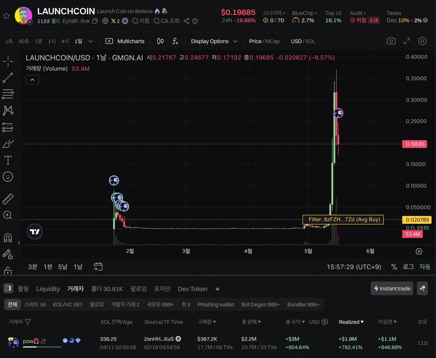
Task: Open the 홀더 30.81K tab
Action: (107, 289)
